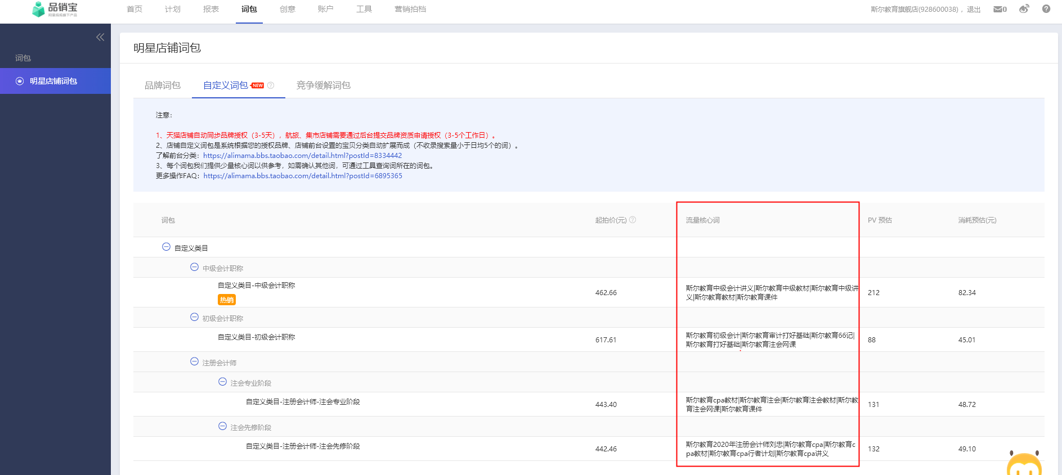Click the 617.61 starting price cell
Image resolution: width=1062 pixels, height=475 pixels.
(606, 340)
